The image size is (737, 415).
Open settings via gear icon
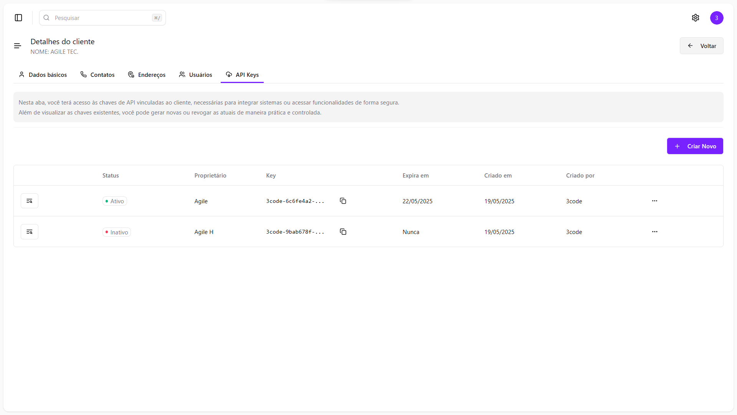coord(696,18)
